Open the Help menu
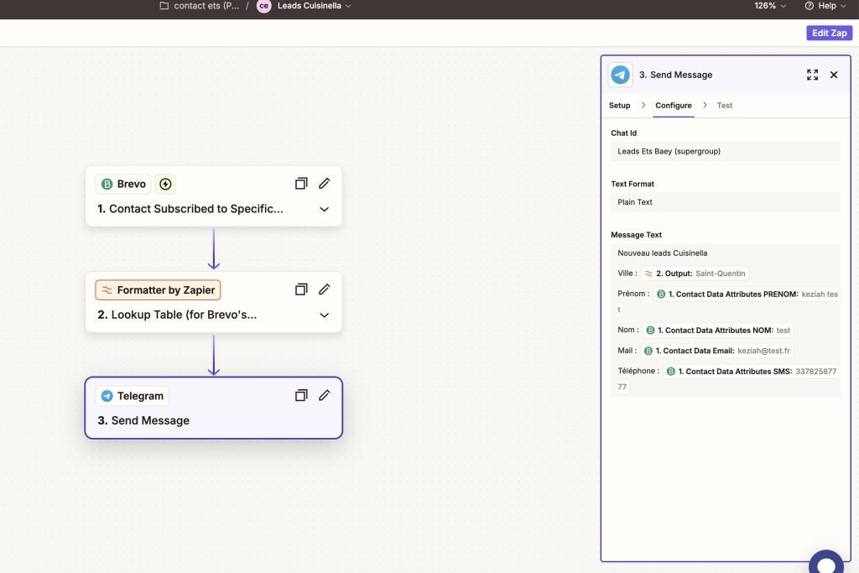 pos(825,6)
